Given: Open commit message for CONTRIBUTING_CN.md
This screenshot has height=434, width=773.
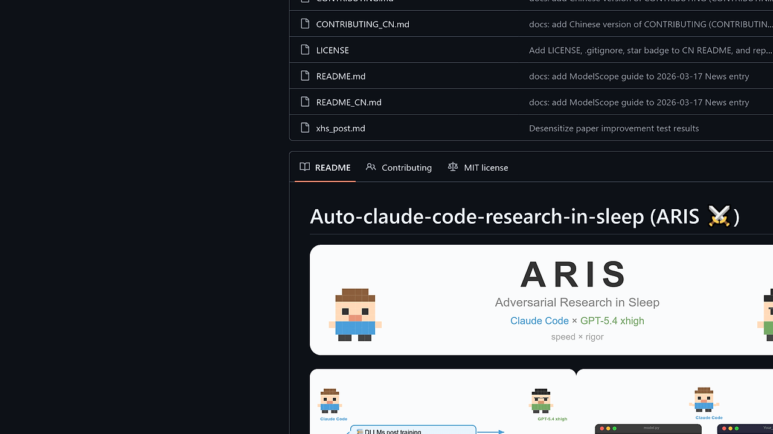Looking at the screenshot, I should click(x=650, y=24).
